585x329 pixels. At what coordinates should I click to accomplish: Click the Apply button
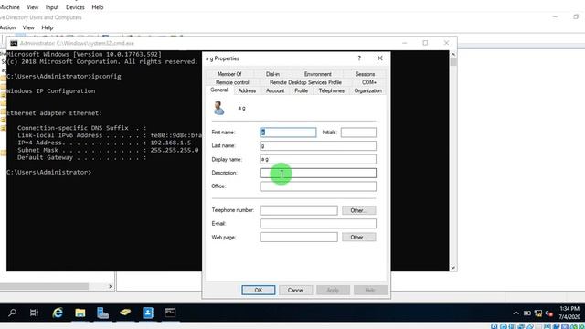[333, 291]
